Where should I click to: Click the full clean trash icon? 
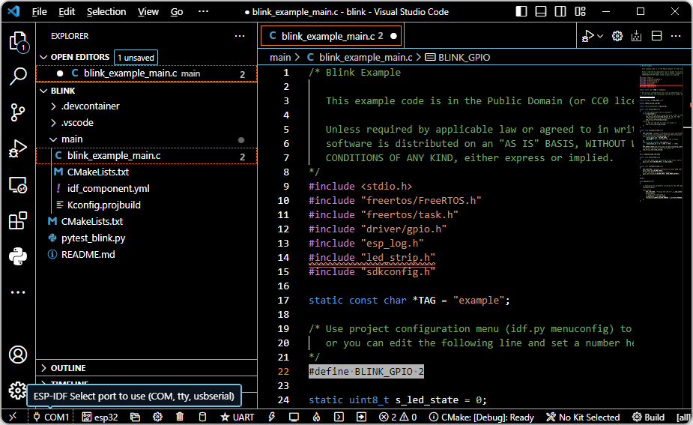pyautogui.click(x=180, y=417)
